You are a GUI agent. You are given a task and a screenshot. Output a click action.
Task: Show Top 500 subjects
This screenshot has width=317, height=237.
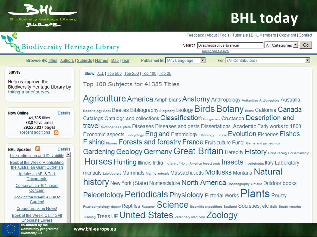114,73
